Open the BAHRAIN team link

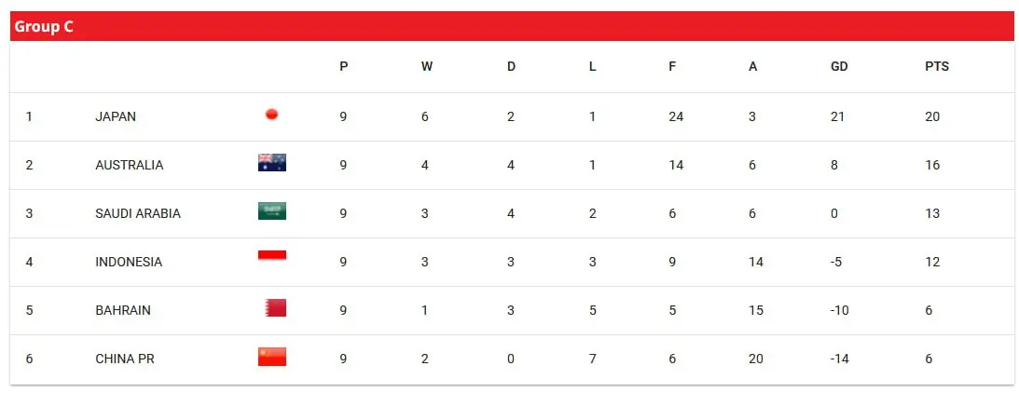click(123, 310)
